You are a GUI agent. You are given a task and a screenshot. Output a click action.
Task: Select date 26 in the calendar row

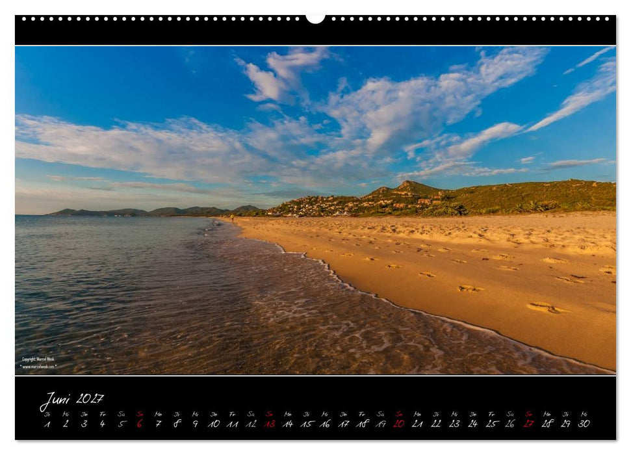(510, 424)
